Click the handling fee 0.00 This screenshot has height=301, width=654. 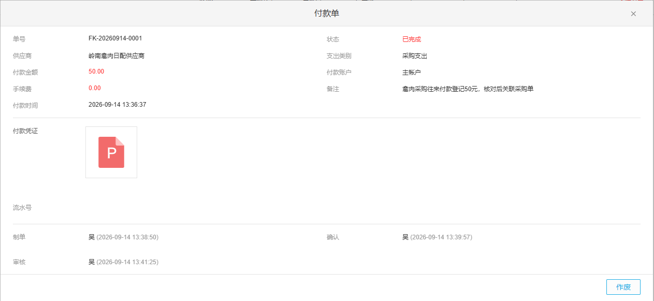click(95, 88)
